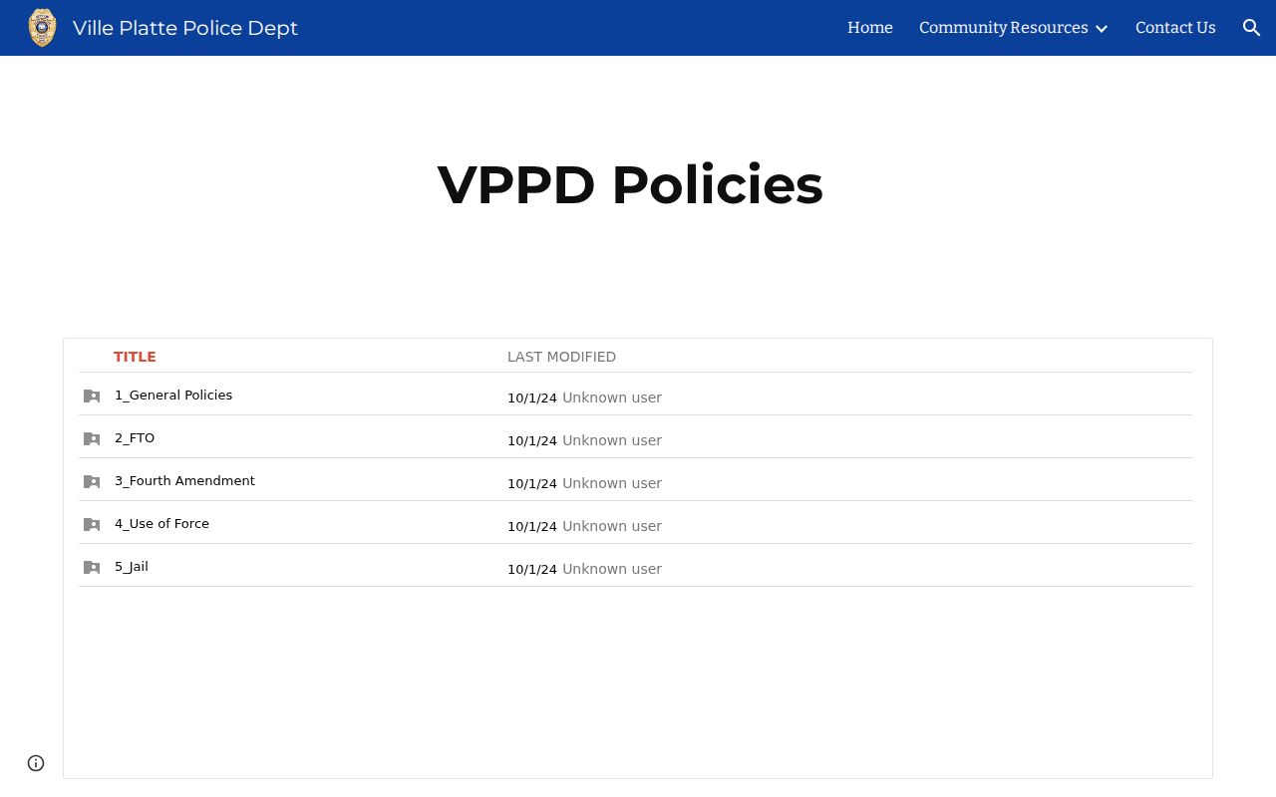Viewport: 1276px width, 797px height.
Task: Expand Community Resources dropdown arrow
Action: (x=1102, y=28)
